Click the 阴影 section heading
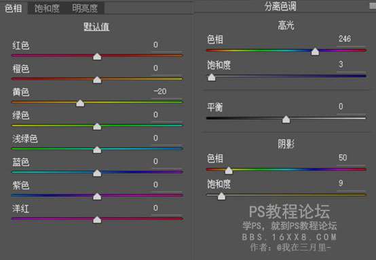Screen dimensions: 376x260 click(x=286, y=144)
